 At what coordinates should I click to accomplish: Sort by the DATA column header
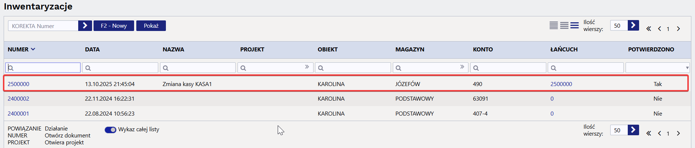coord(92,50)
